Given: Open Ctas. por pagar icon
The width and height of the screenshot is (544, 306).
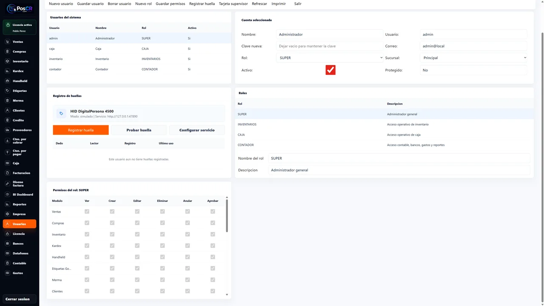Looking at the screenshot, I should pos(8,152).
